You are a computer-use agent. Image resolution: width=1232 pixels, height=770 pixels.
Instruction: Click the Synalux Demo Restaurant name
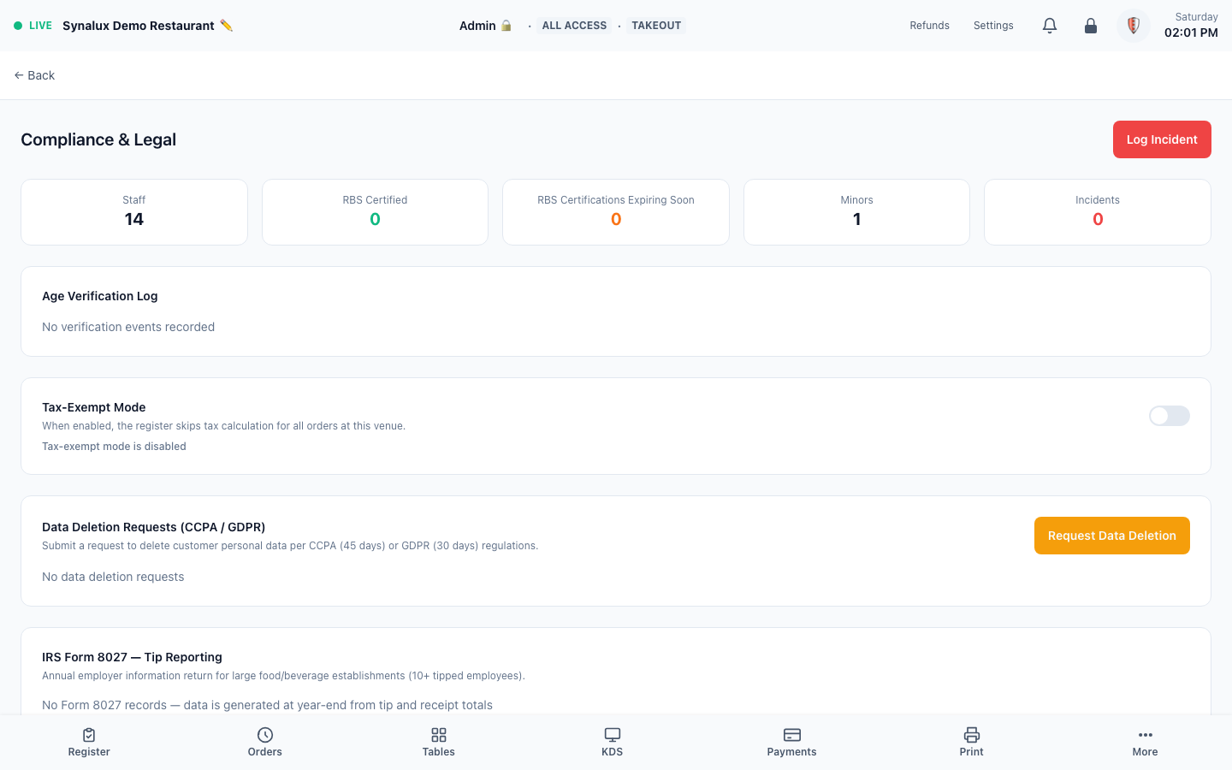[x=139, y=26]
